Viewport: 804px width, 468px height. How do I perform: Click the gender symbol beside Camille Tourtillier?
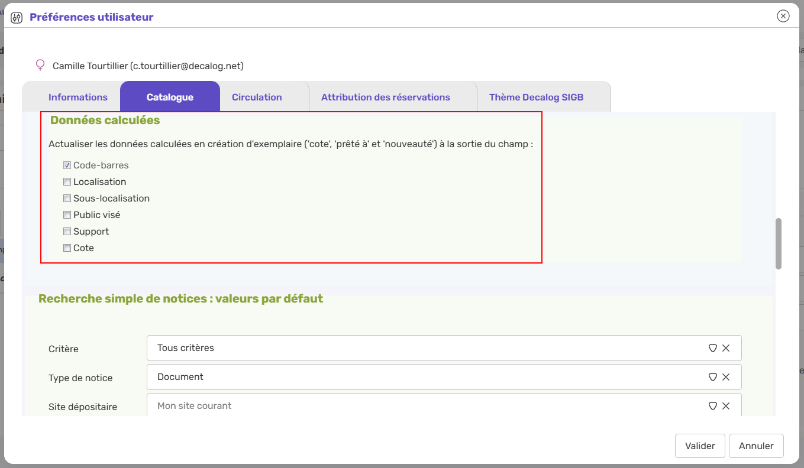pos(40,65)
